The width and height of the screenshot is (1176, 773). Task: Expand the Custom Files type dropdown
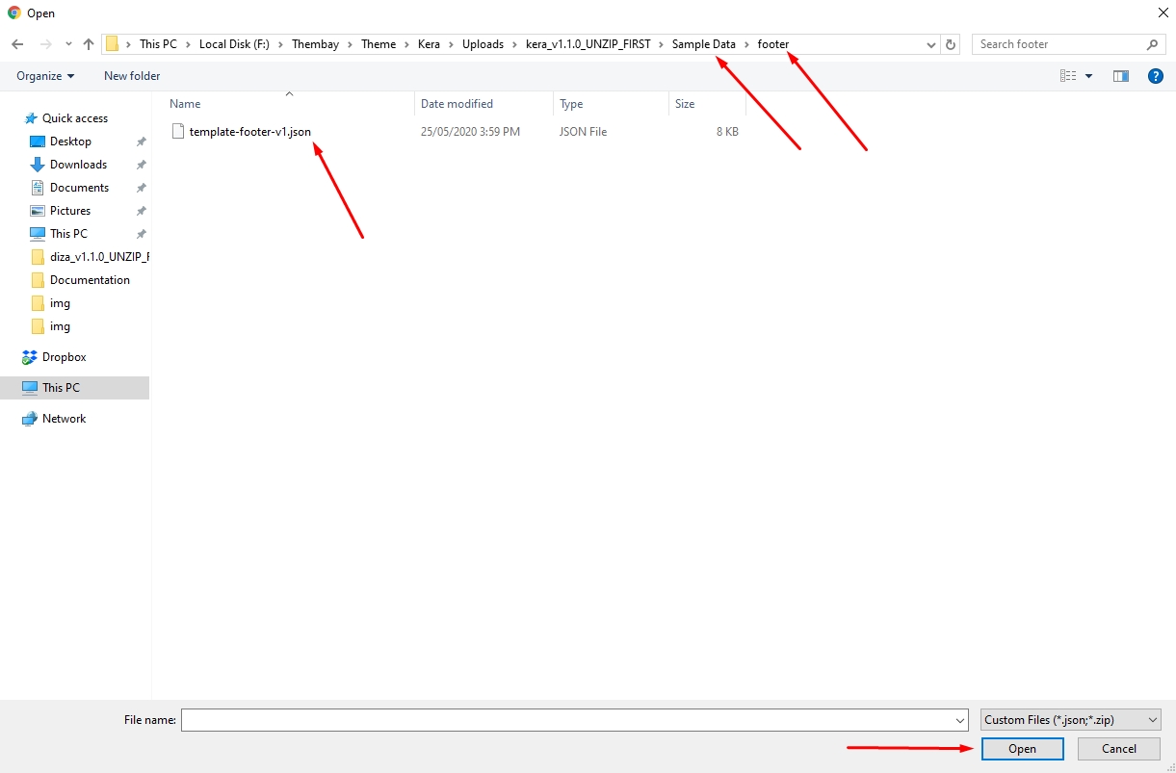coord(1153,720)
